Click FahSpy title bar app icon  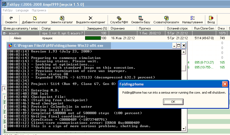point(4,4)
